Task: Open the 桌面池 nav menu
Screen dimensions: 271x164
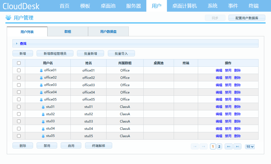Action: click(108, 6)
